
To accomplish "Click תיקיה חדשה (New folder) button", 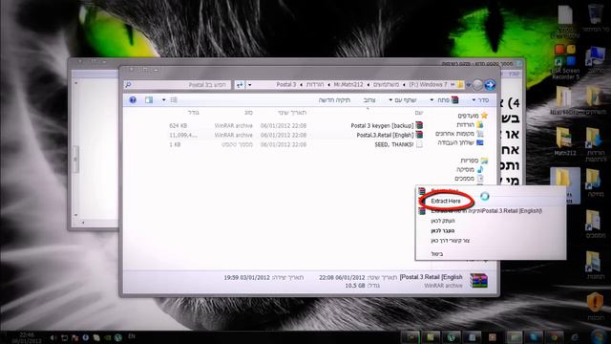I will tap(334, 100).
